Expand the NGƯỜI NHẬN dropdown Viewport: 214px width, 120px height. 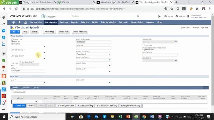point(109,71)
